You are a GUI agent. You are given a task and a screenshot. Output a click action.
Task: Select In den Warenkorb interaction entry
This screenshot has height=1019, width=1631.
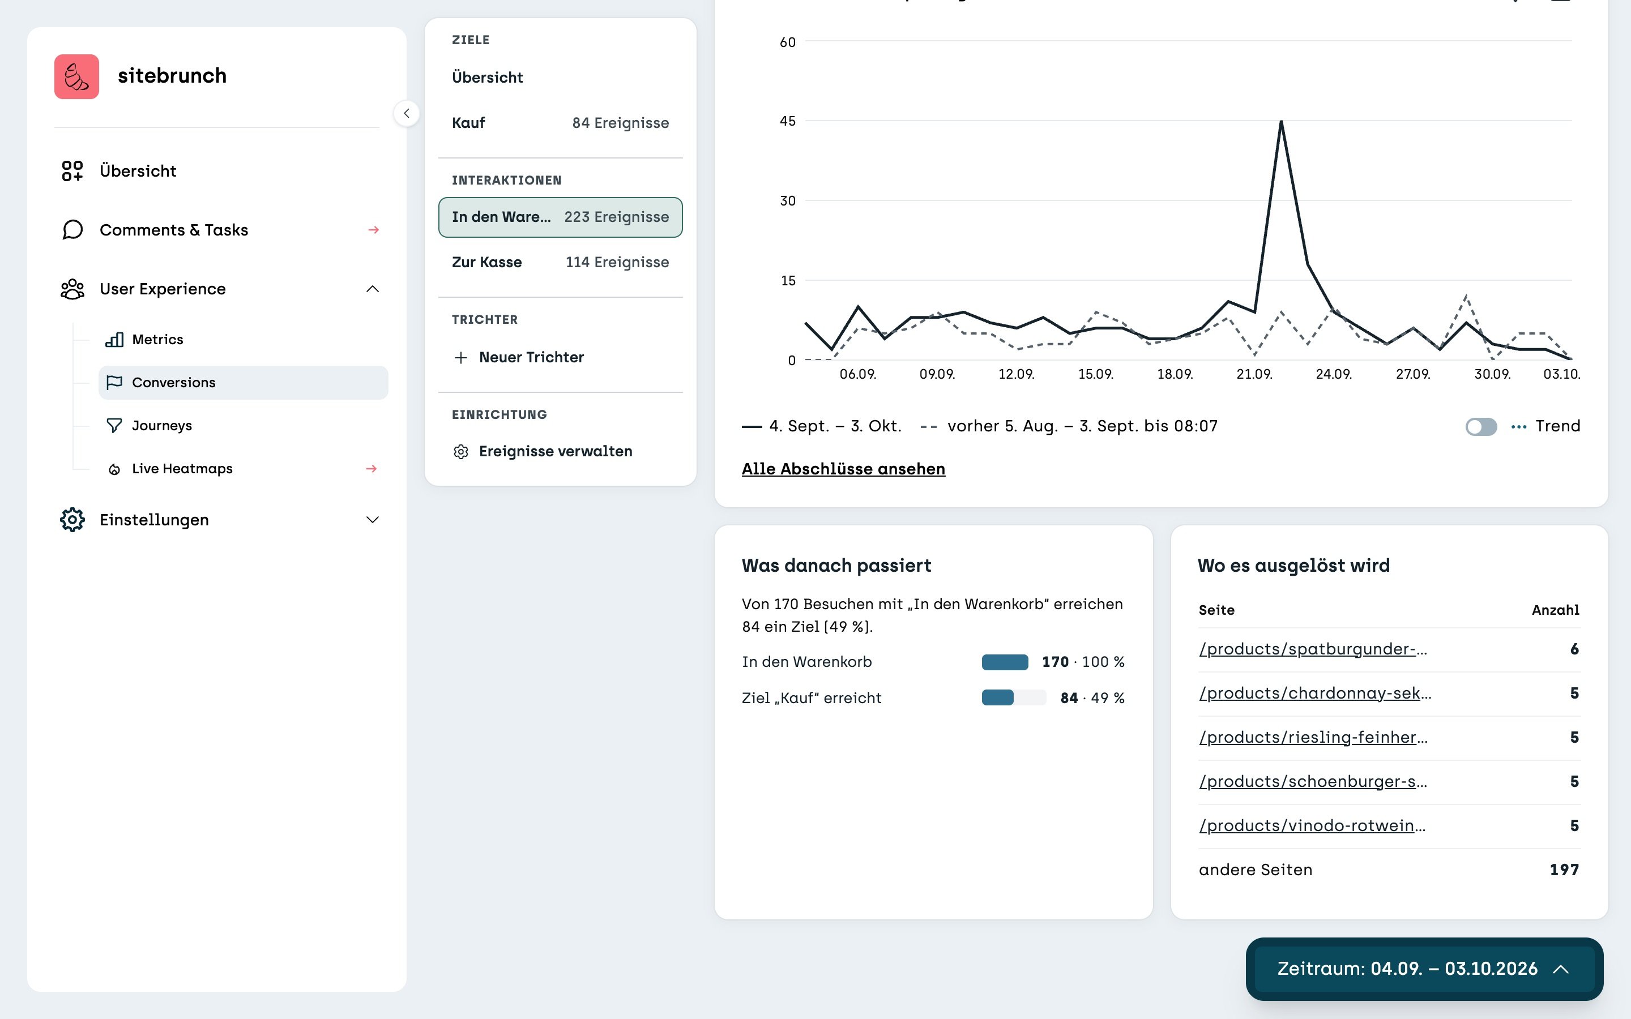(560, 217)
